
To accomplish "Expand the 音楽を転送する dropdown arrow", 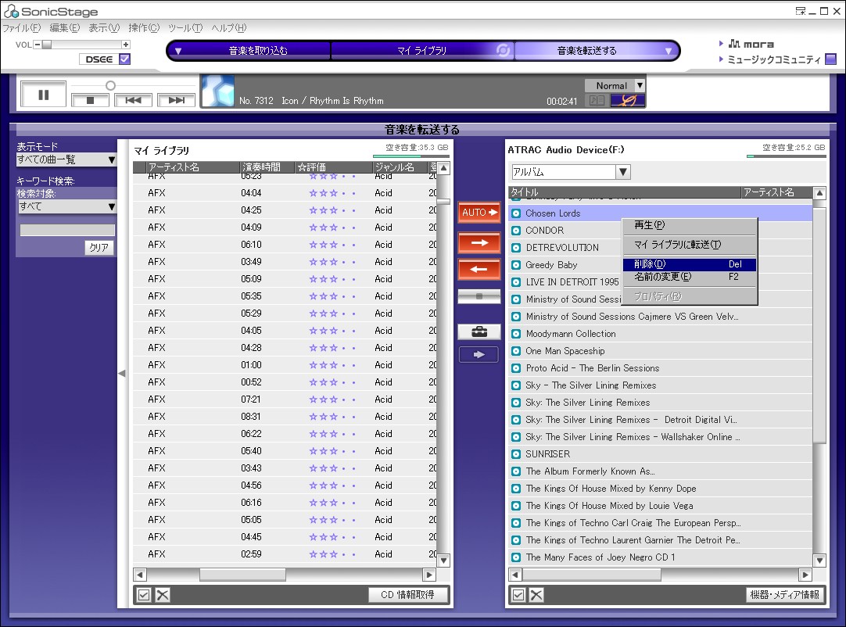I will (x=669, y=51).
